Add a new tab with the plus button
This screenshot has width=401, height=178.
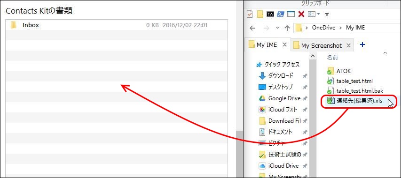click(x=362, y=44)
